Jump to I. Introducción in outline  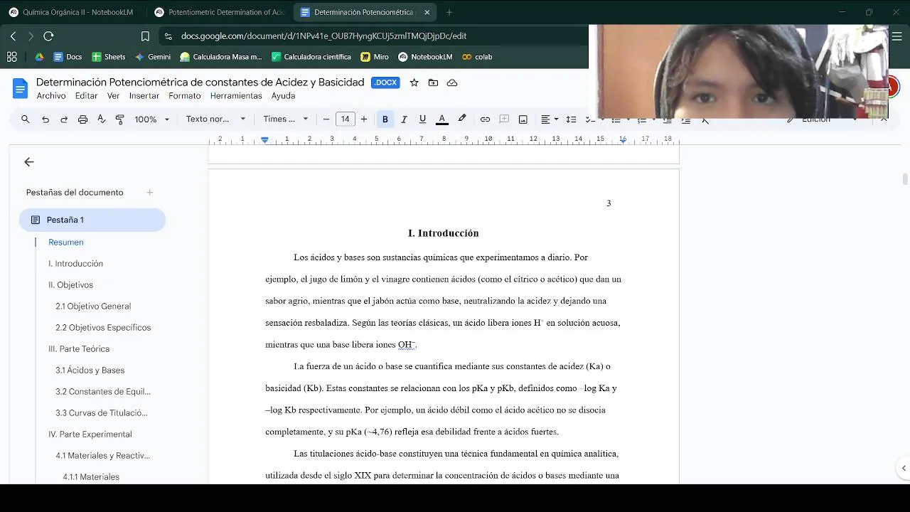75,264
